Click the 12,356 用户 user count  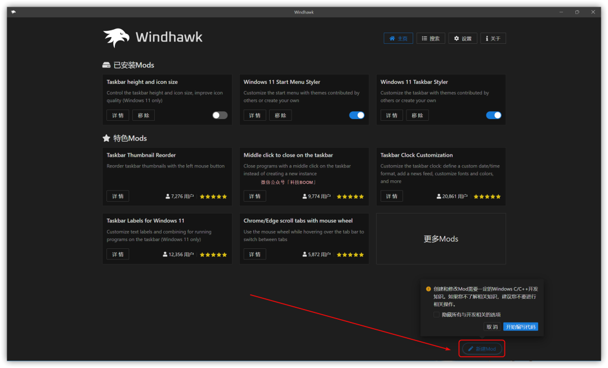point(178,255)
